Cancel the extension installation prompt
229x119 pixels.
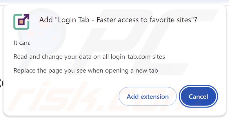pyautogui.click(x=198, y=97)
